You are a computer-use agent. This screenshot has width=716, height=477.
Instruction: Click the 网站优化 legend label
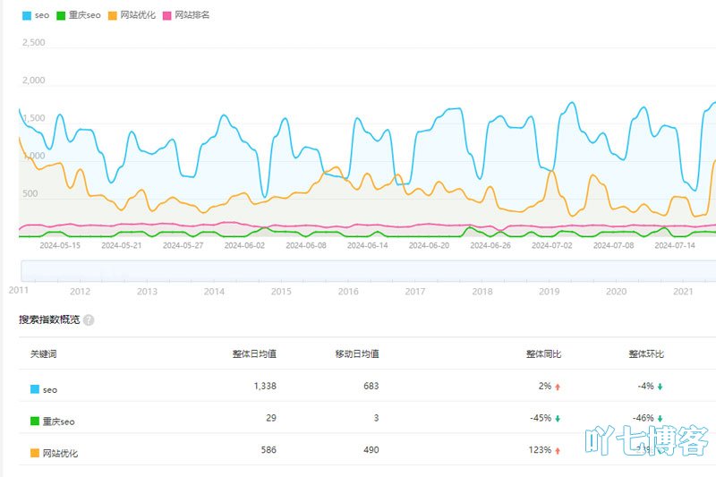pyautogui.click(x=138, y=15)
